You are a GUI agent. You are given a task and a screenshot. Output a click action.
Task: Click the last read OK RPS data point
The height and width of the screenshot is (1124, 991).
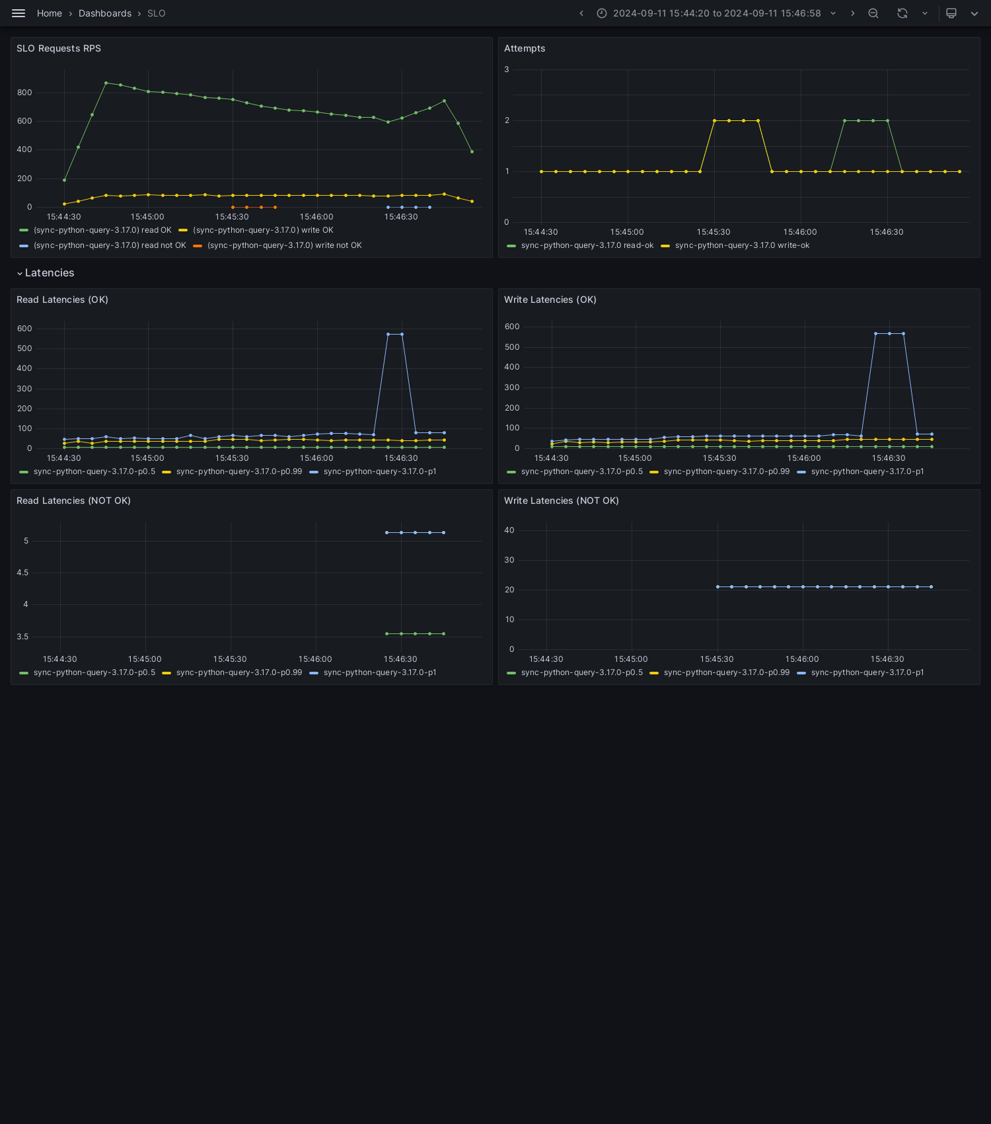(x=472, y=151)
